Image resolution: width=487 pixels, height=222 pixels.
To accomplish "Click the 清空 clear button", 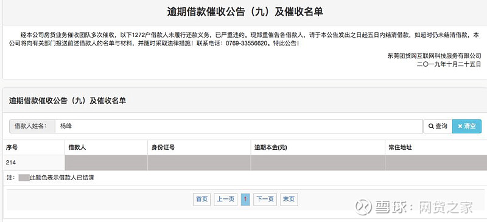I will (467, 126).
